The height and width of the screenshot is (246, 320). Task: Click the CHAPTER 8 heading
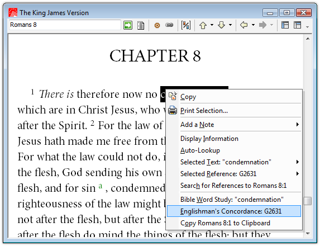click(x=155, y=56)
